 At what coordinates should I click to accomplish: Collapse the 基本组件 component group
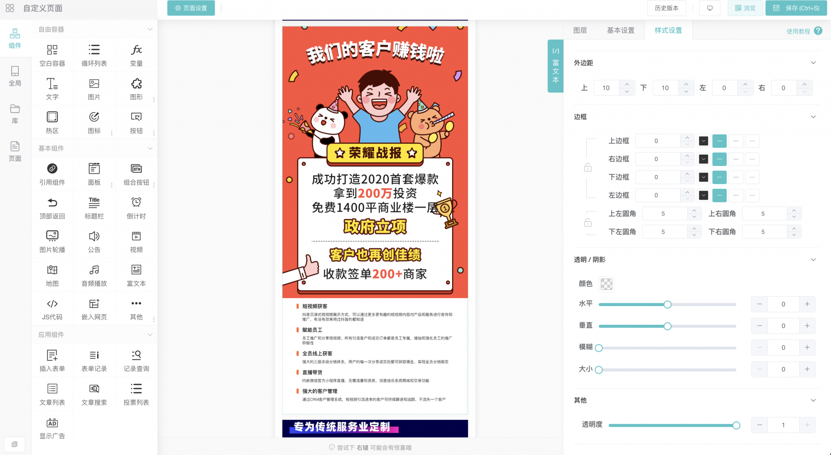click(150, 148)
